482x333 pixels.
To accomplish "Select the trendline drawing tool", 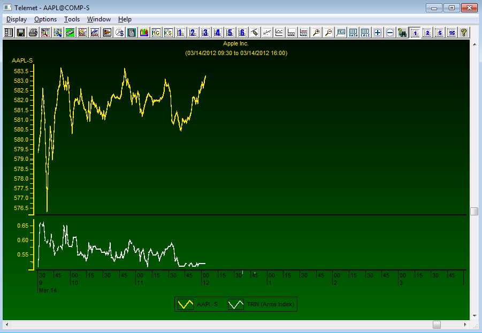I will [x=266, y=32].
